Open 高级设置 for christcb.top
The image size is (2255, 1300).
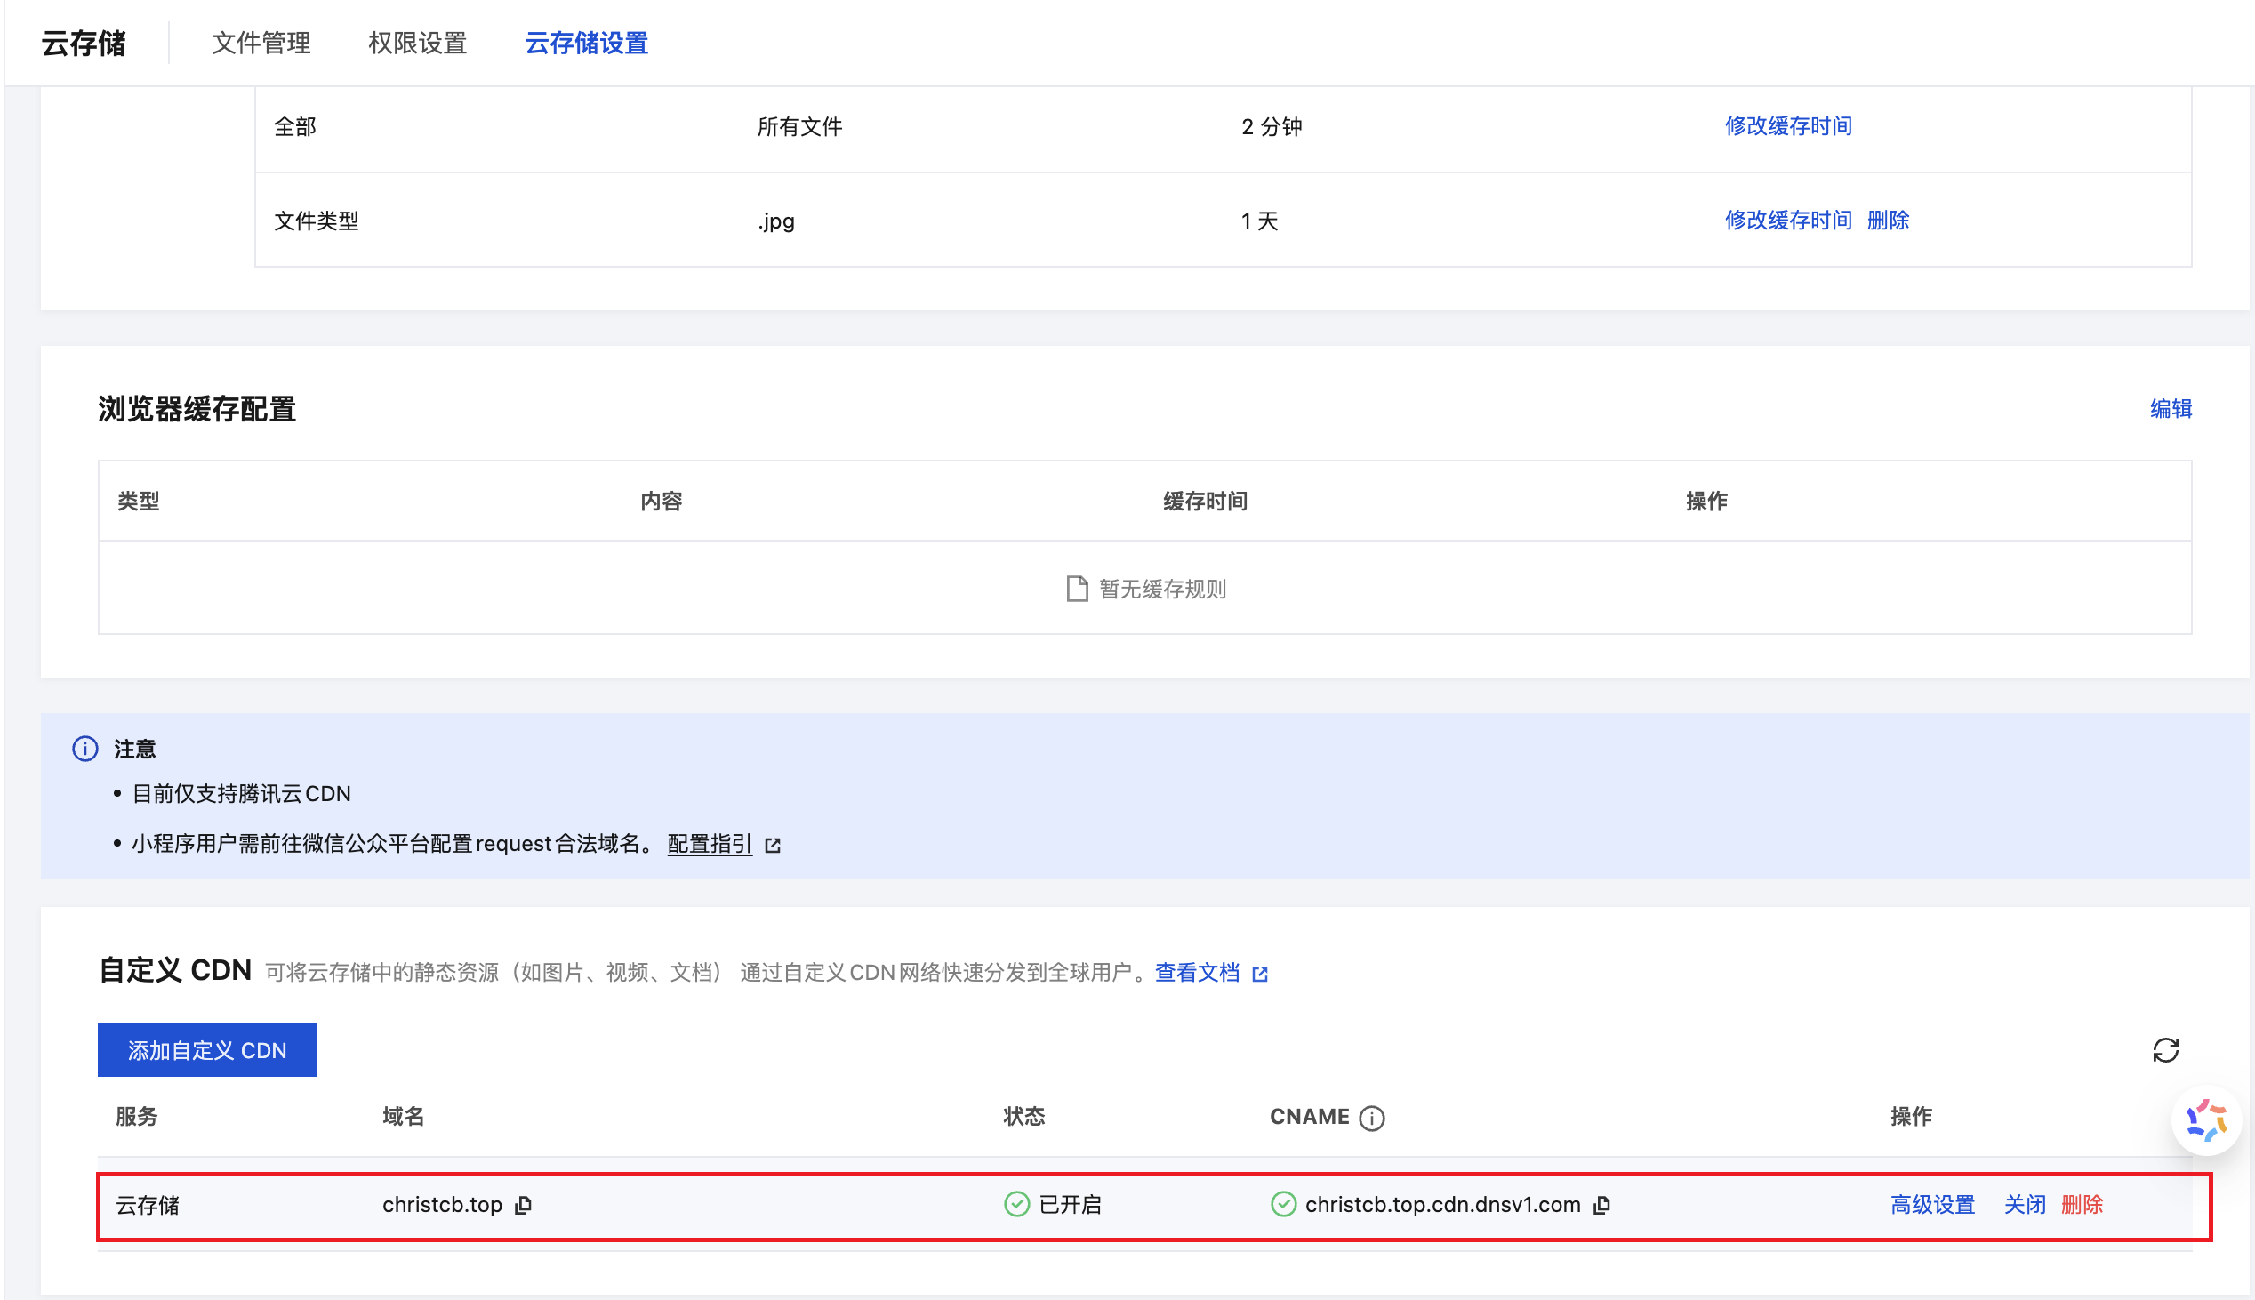(x=1932, y=1206)
